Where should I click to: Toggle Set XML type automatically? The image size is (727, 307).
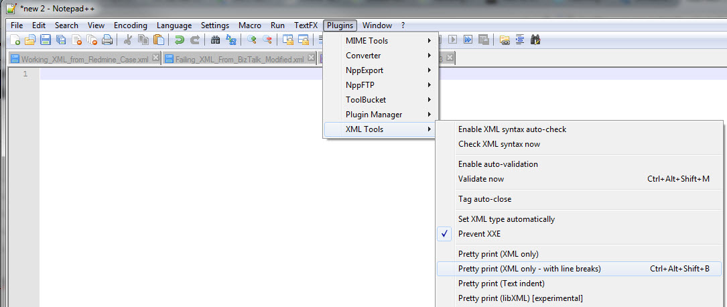(580, 219)
